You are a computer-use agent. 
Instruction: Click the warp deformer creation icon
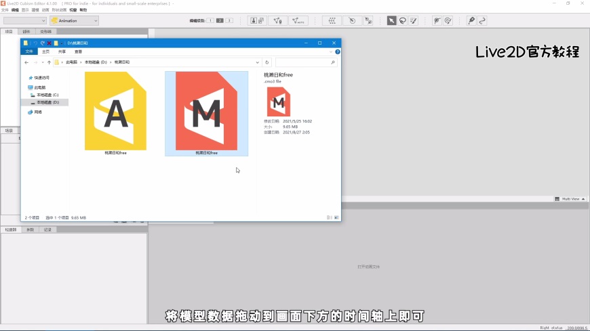point(332,21)
